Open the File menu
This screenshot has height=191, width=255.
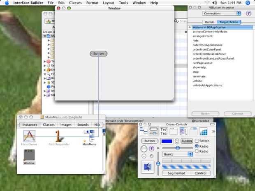51,3
